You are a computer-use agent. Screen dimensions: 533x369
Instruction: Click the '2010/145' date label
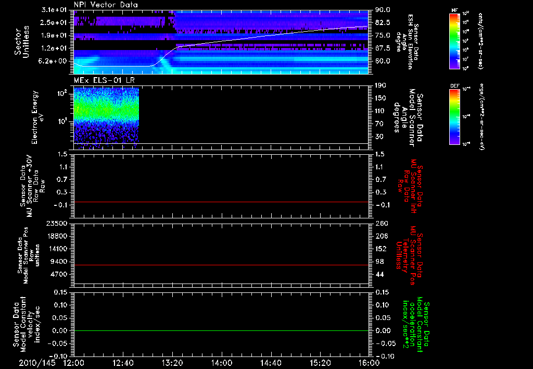pos(37,363)
